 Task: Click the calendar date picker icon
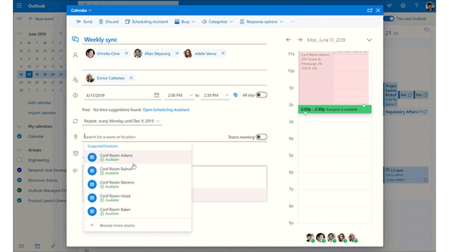click(156, 95)
